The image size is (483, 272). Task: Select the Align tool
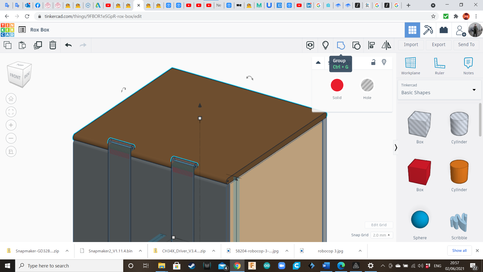[371, 45]
